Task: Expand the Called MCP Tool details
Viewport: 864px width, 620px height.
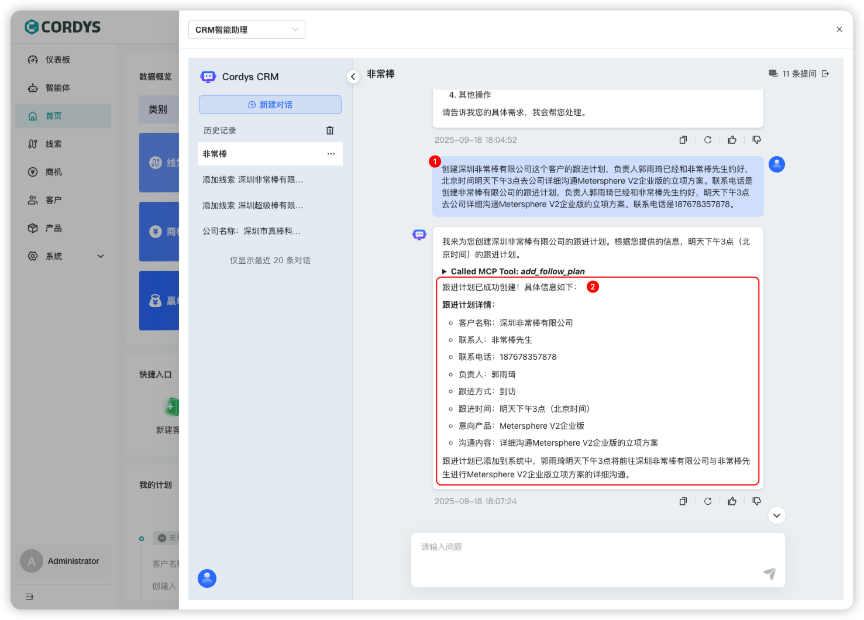Action: [445, 271]
